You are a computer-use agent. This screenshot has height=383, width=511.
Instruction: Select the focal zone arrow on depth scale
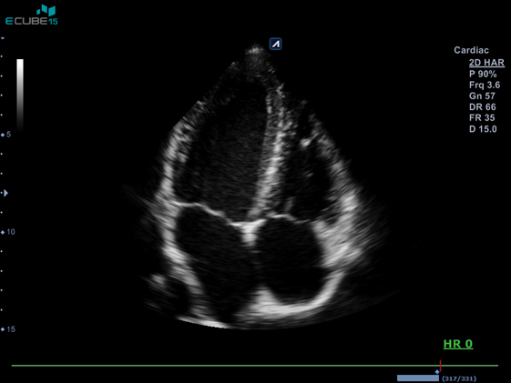pyautogui.click(x=5, y=193)
